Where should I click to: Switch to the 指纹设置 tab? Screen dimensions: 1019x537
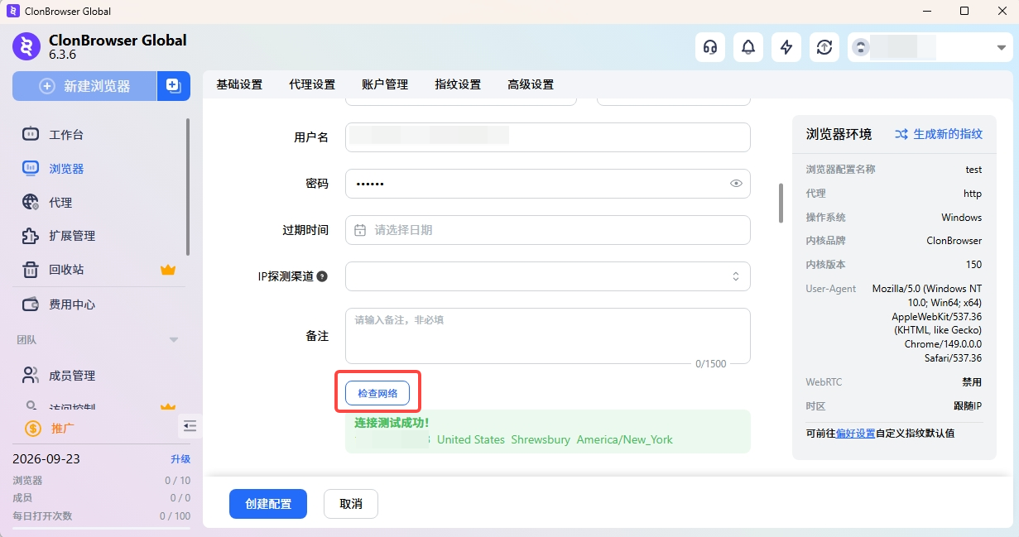click(x=458, y=84)
